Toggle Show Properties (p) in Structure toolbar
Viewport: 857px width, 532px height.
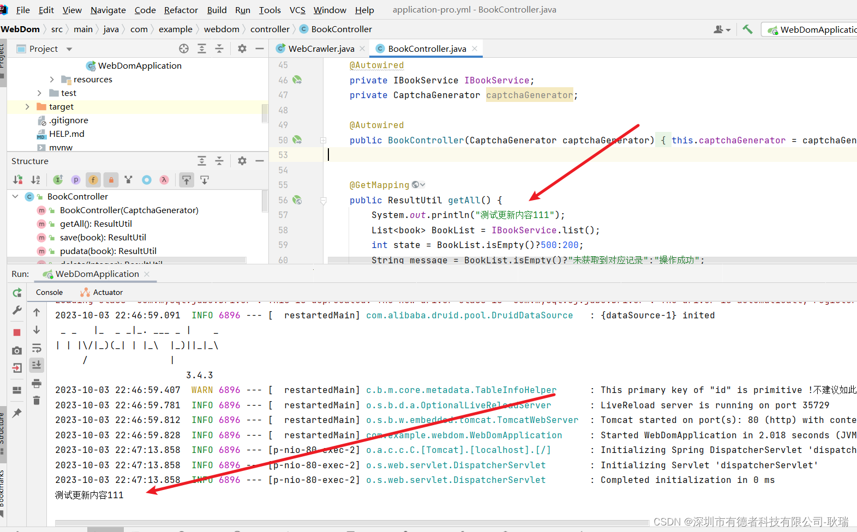point(76,180)
